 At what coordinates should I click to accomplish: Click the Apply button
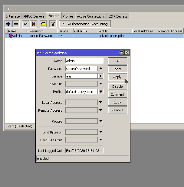click(117, 77)
